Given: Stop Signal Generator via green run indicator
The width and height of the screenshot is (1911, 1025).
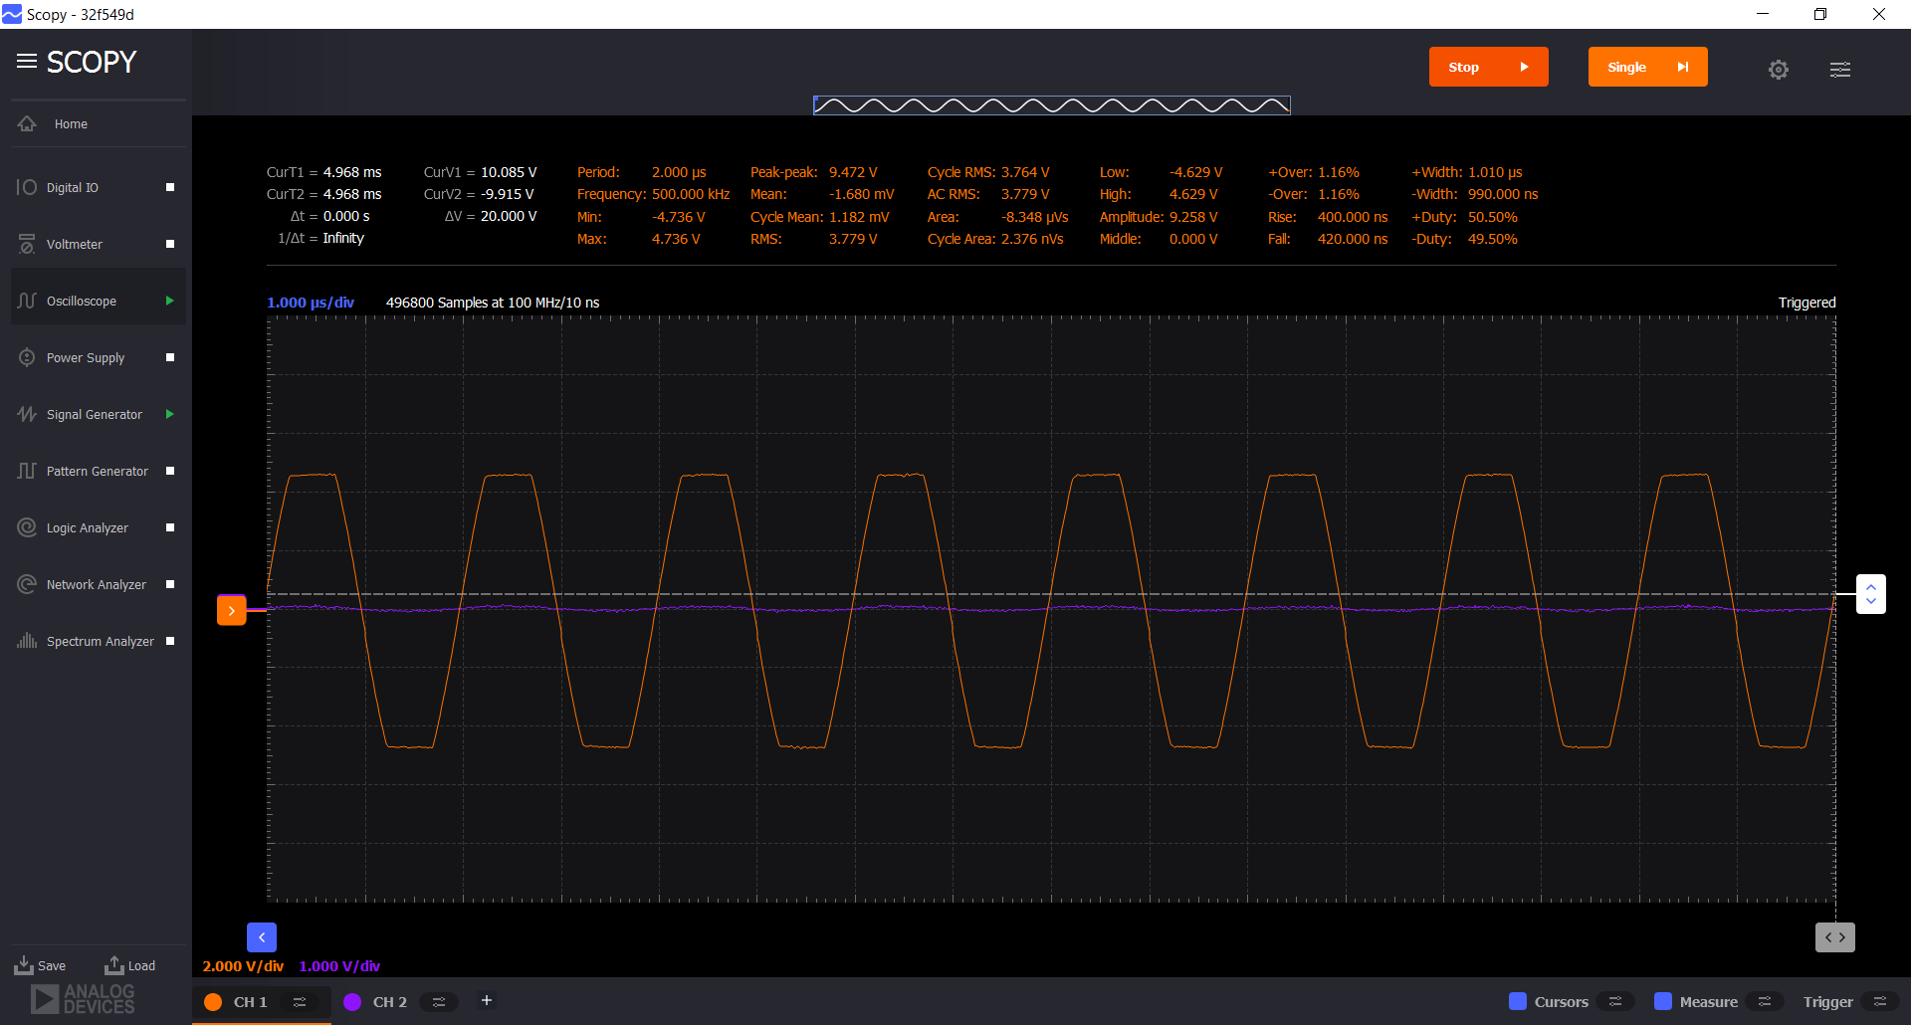Looking at the screenshot, I should pos(170,414).
